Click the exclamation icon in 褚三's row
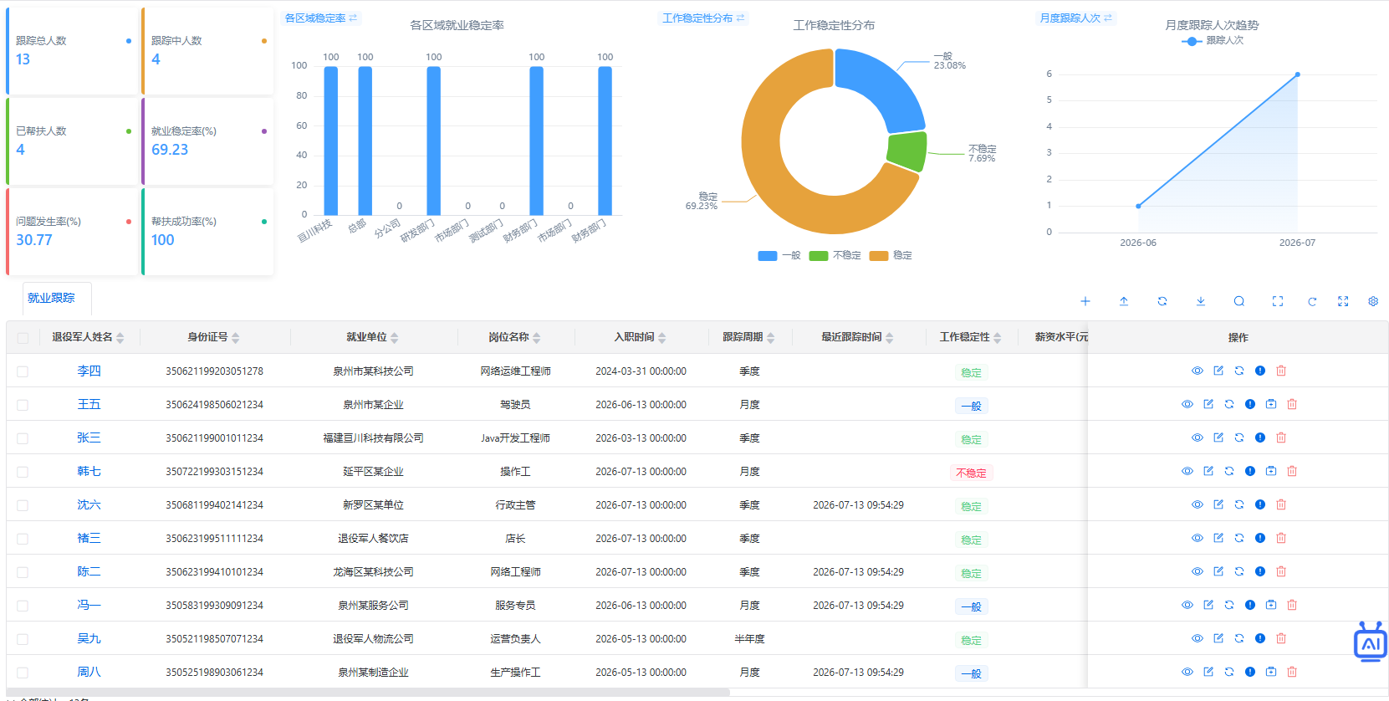The height and width of the screenshot is (701, 1389). tap(1259, 538)
